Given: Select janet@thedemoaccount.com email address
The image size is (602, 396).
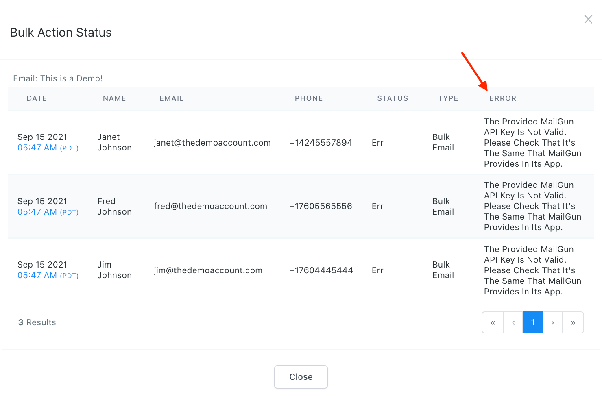Looking at the screenshot, I should pyautogui.click(x=212, y=143).
